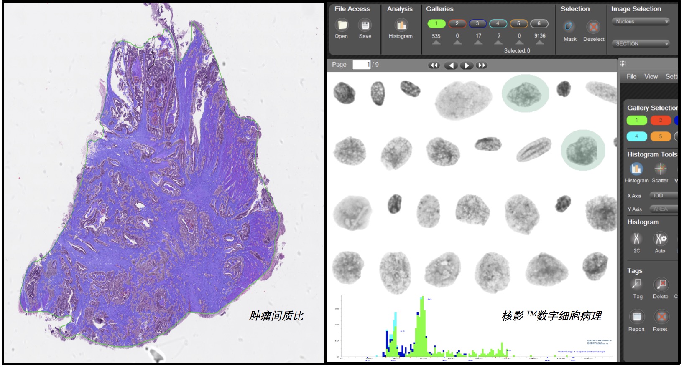
Task: Select large pale nucleus in top row
Action: coord(463,100)
